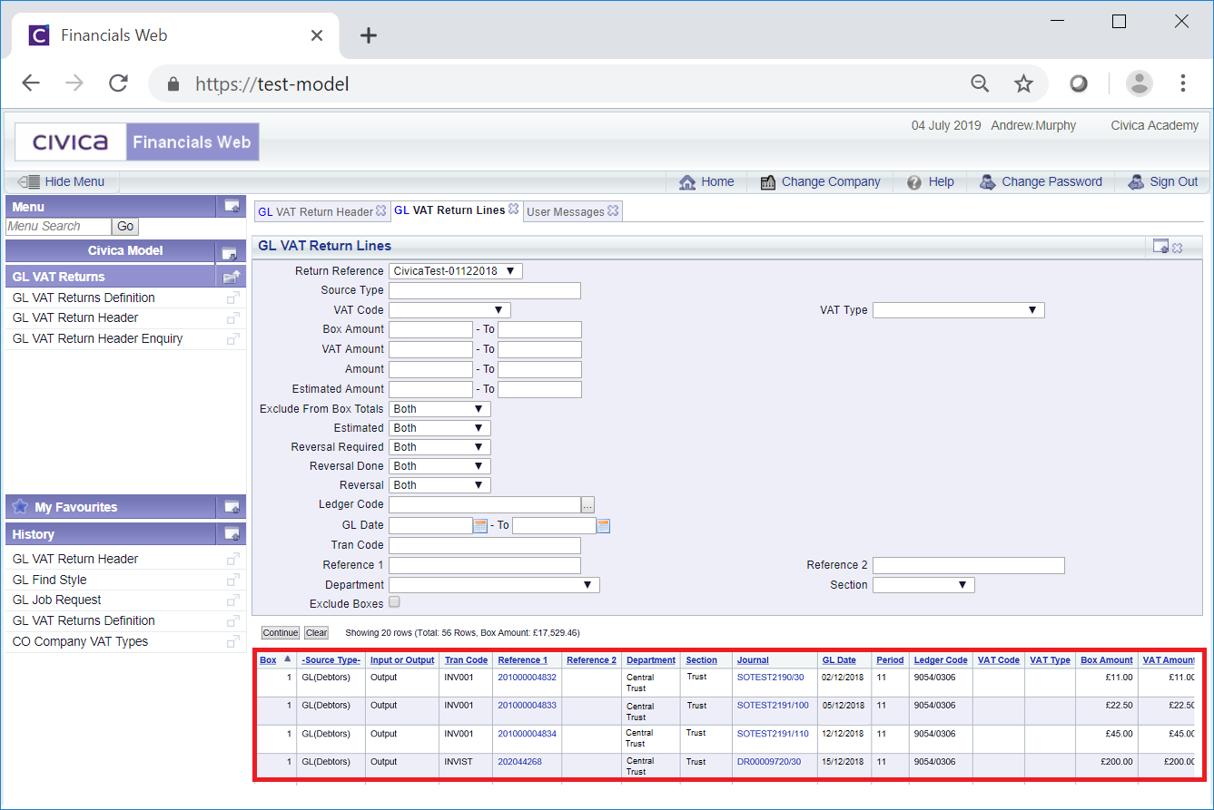This screenshot has width=1214, height=810.
Task: Open the Reversal Required dropdown
Action: pos(439,447)
